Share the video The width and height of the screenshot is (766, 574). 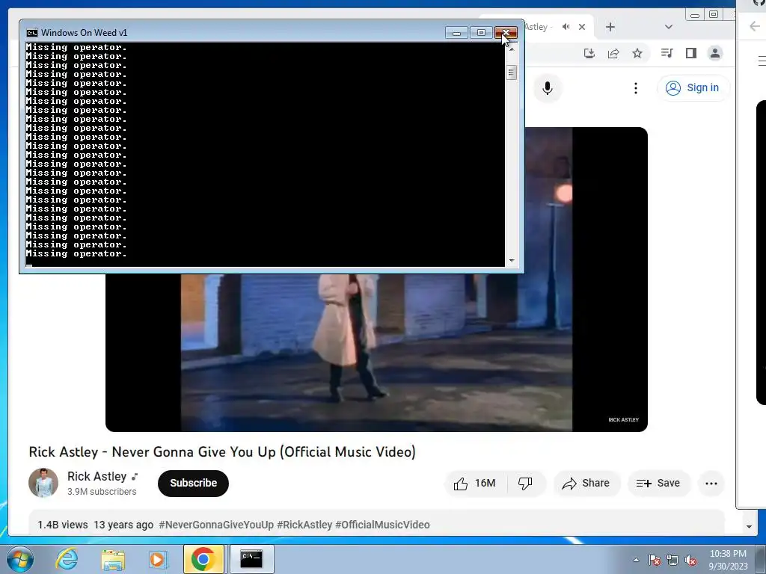586,484
